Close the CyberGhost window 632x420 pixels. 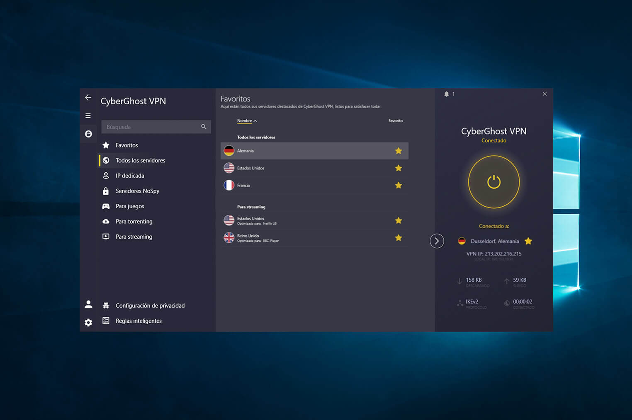tap(544, 94)
